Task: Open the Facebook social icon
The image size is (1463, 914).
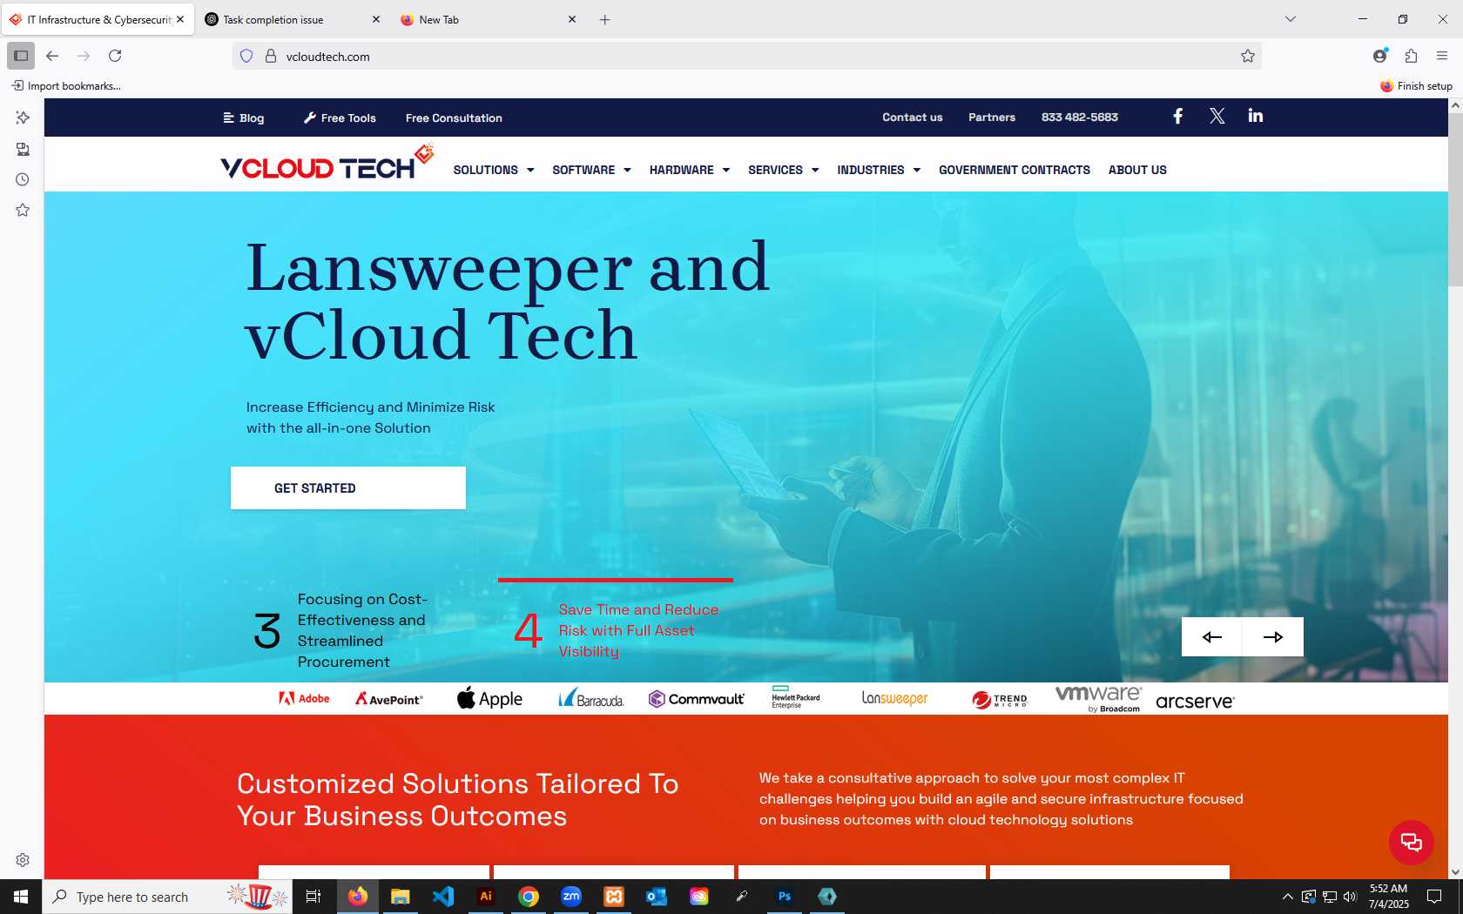Action: click(x=1177, y=117)
